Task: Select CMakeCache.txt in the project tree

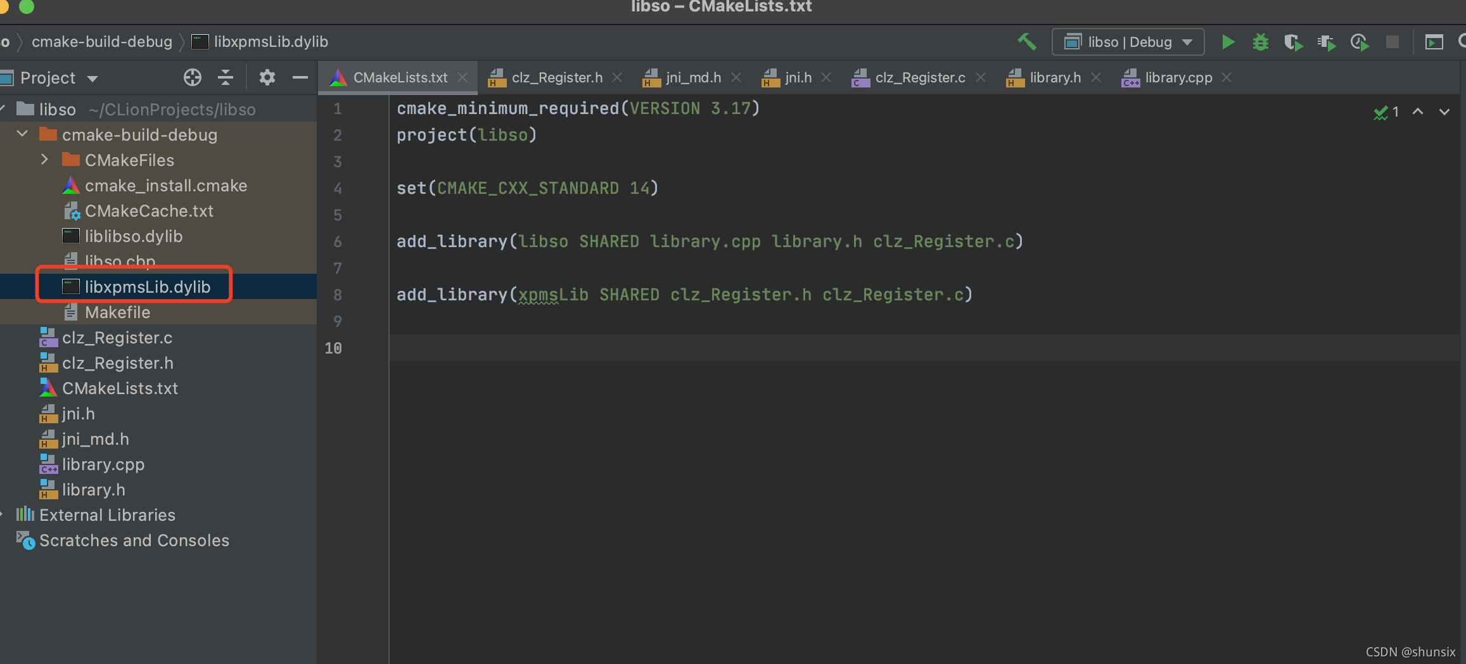Action: point(158,211)
